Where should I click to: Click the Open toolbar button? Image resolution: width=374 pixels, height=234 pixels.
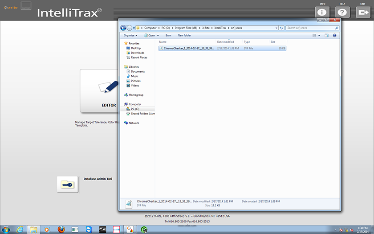150,35
